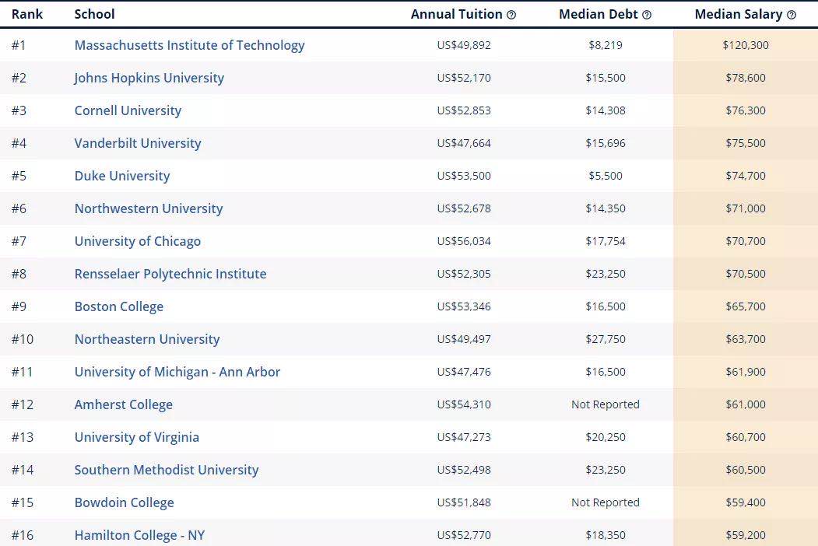
Task: Select Vanderbilt University school link
Action: (x=138, y=143)
